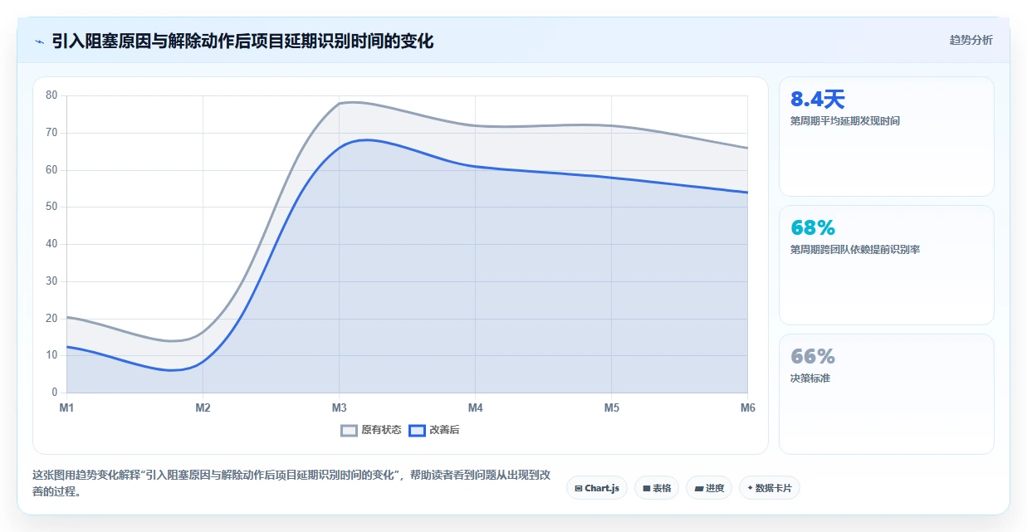Click the 第周期跨团队依赖提前识别率 caption
Viewport: 1027px width, 532px height.
point(855,250)
